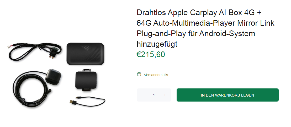
Task: Open the Versanddetails link
Action: [x=156, y=75]
